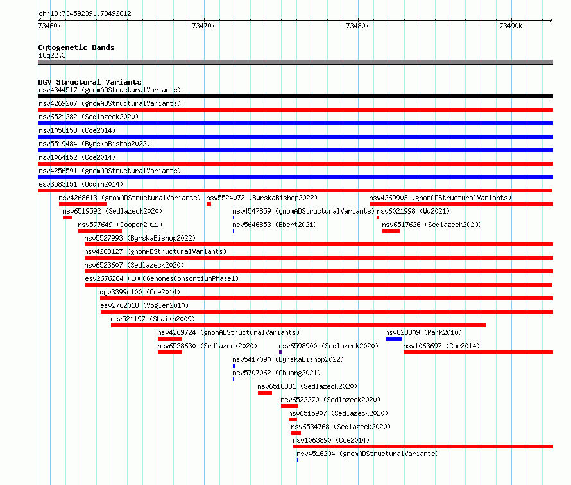This screenshot has width=571, height=485.
Task: Click the nsv4268613 gnomADStructuralVariants label
Action: (x=130, y=198)
